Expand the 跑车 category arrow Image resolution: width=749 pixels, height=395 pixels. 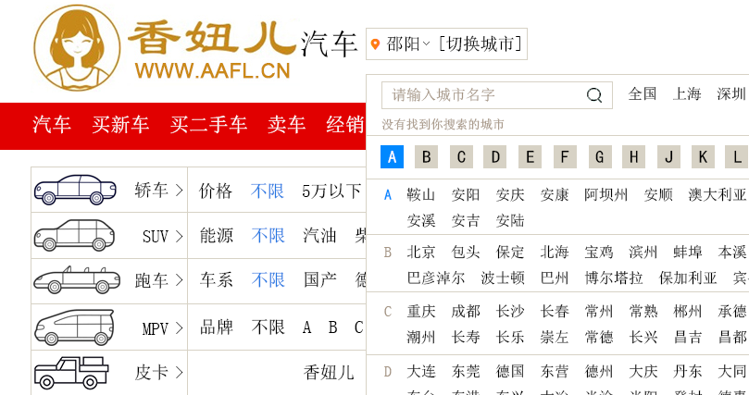[x=179, y=280]
